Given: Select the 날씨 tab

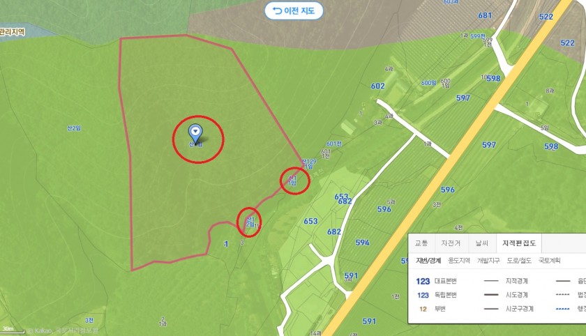Looking at the screenshot, I should [481, 243].
